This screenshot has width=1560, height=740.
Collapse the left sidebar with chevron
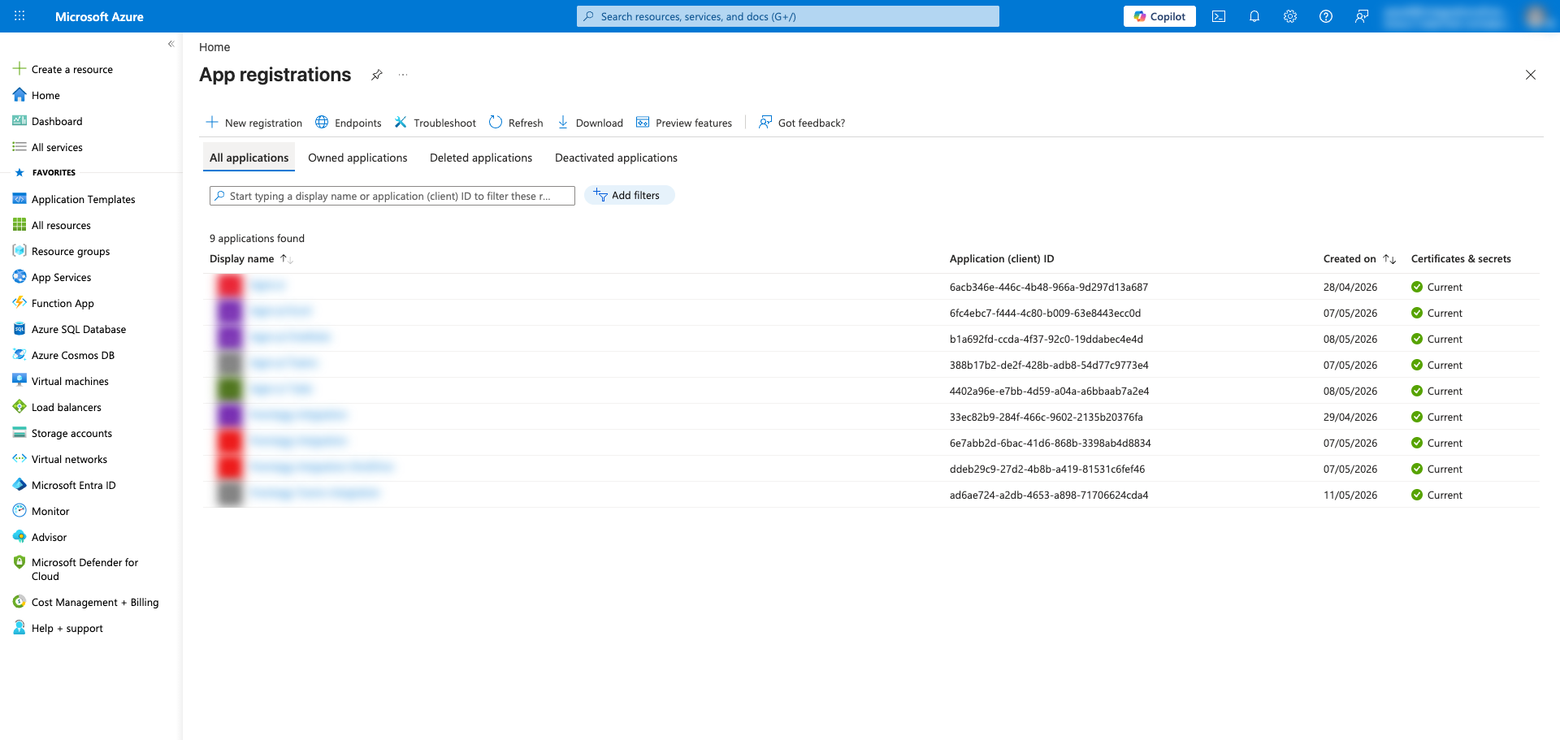[x=171, y=44]
